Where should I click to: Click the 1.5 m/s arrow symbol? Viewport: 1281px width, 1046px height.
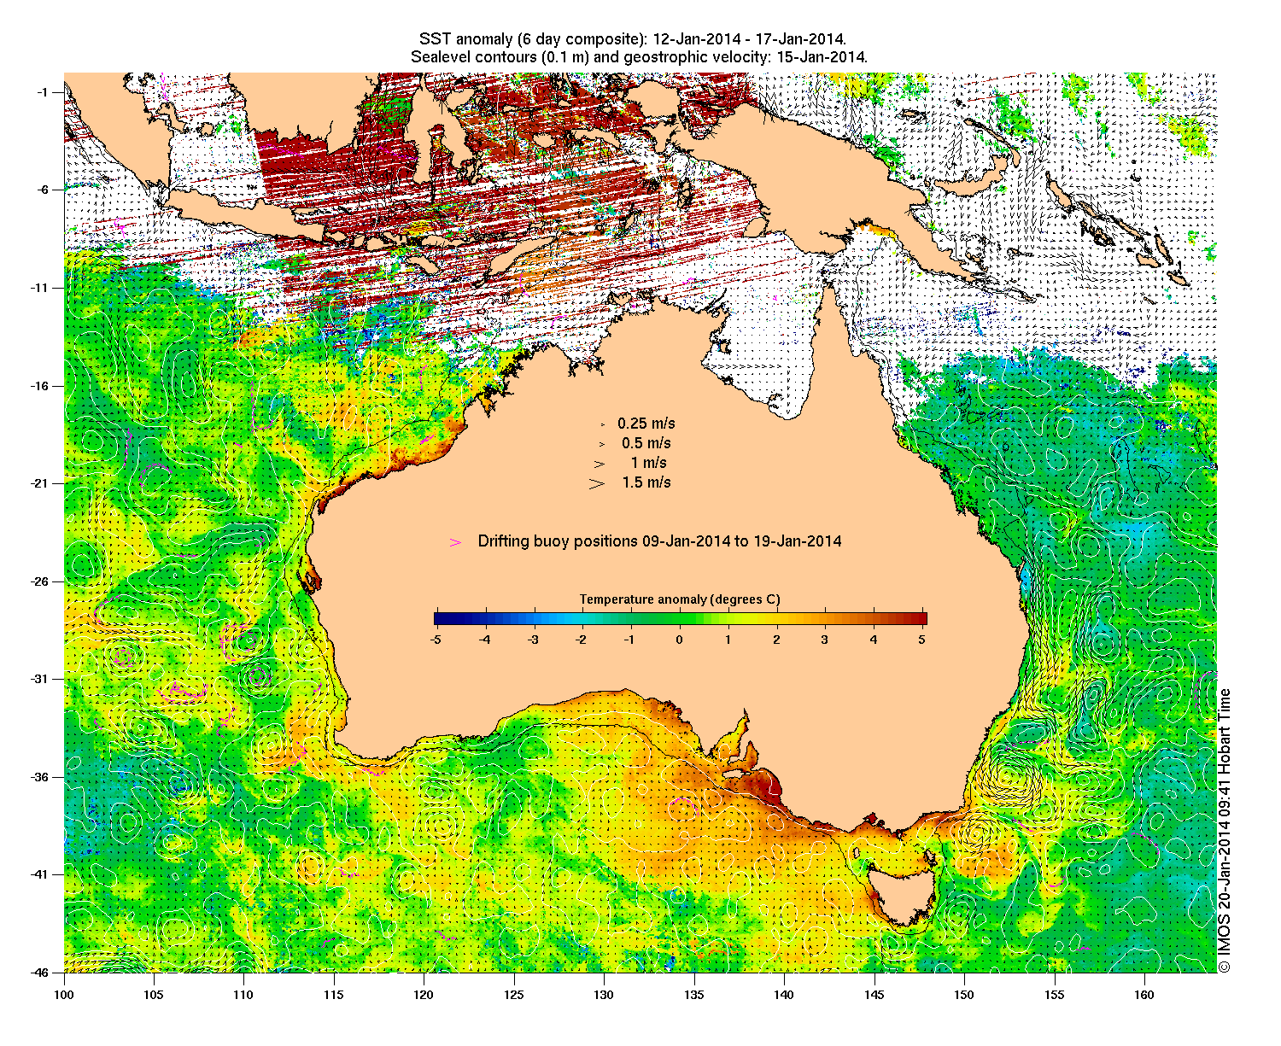[596, 483]
